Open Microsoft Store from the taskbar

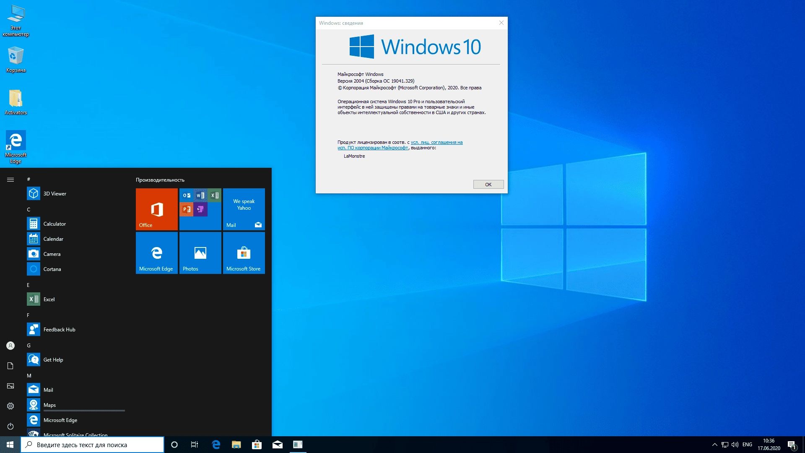pyautogui.click(x=257, y=445)
